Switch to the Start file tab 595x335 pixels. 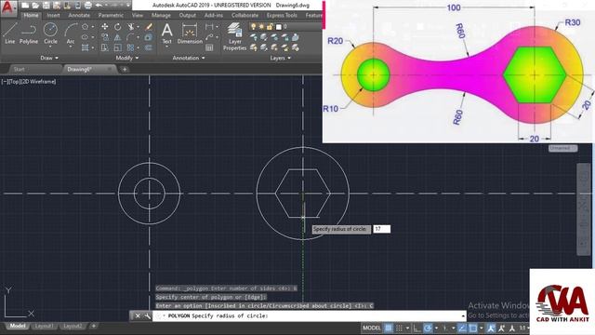[x=19, y=69]
